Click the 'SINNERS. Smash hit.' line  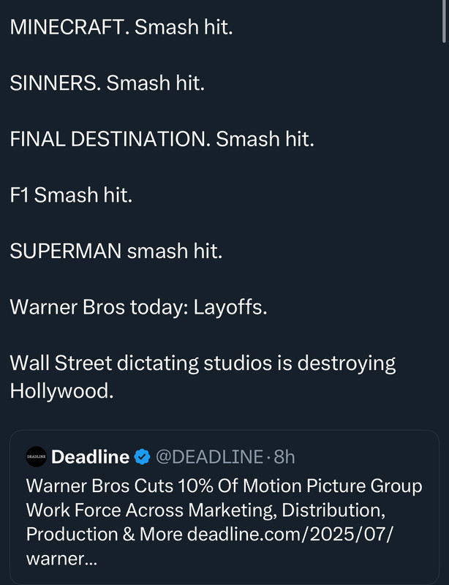pyautogui.click(x=107, y=83)
